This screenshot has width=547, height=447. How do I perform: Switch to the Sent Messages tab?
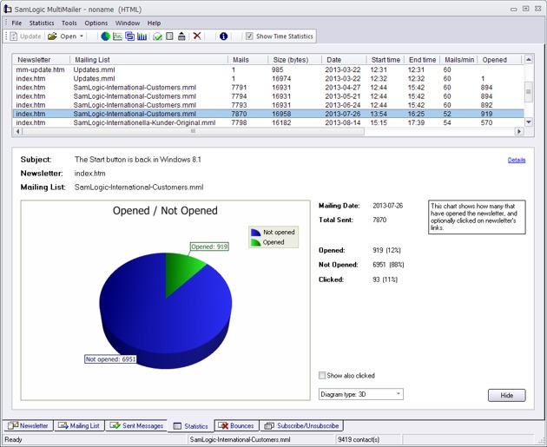tap(136, 425)
